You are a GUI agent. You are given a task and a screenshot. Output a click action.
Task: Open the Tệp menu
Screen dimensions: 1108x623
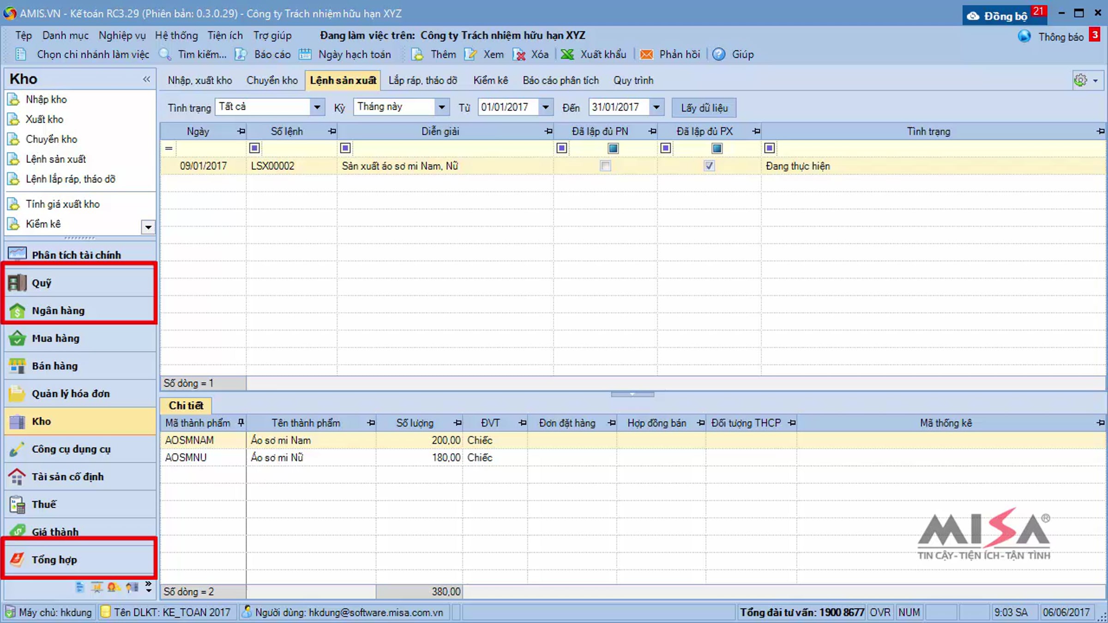(x=24, y=36)
